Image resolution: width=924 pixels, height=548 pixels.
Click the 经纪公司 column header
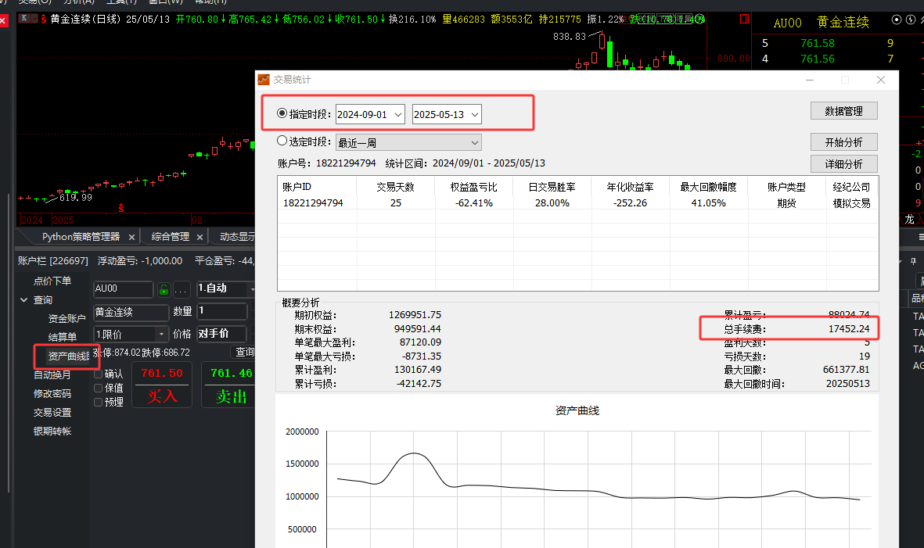pyautogui.click(x=851, y=187)
